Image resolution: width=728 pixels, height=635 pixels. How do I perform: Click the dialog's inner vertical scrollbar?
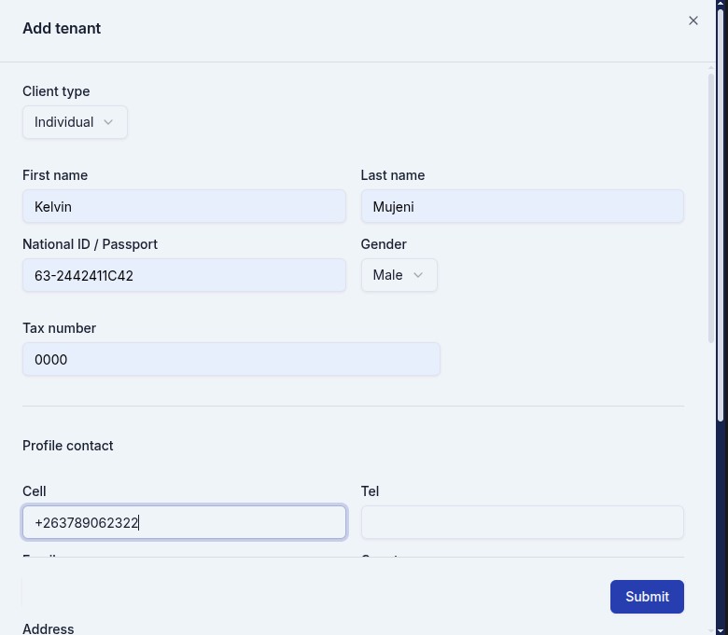(711, 209)
